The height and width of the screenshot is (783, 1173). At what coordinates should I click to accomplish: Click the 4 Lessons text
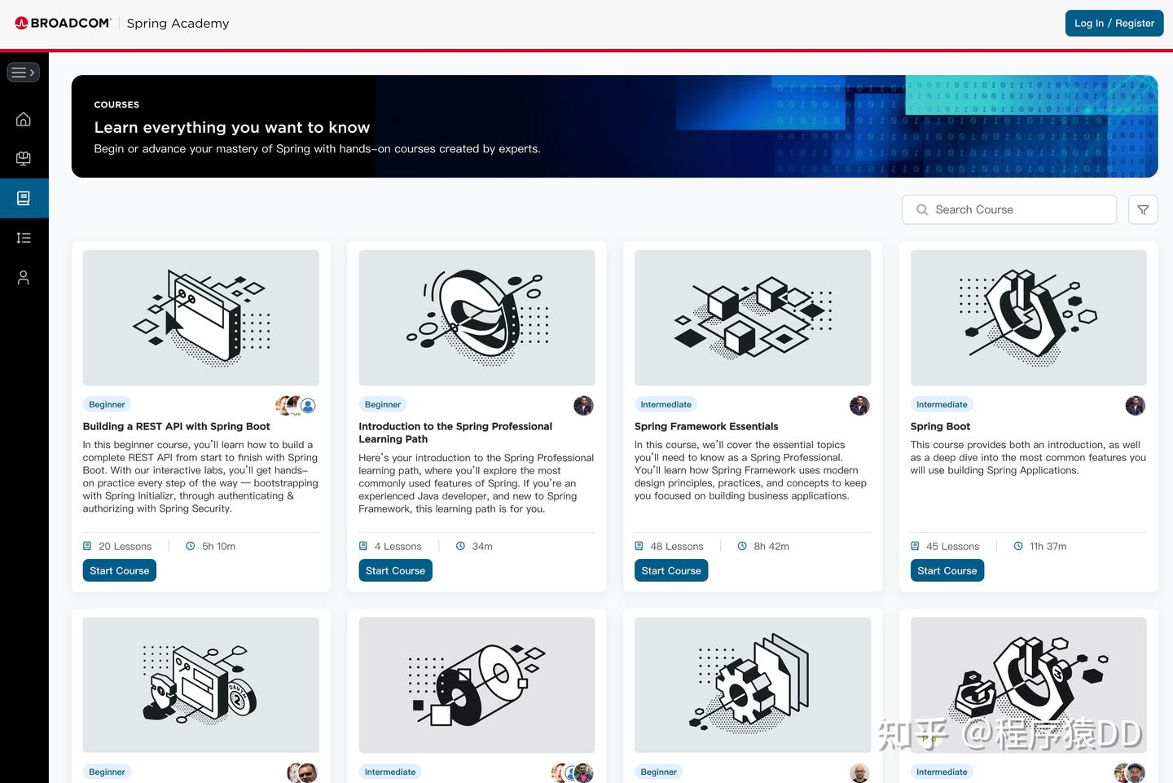[398, 547]
